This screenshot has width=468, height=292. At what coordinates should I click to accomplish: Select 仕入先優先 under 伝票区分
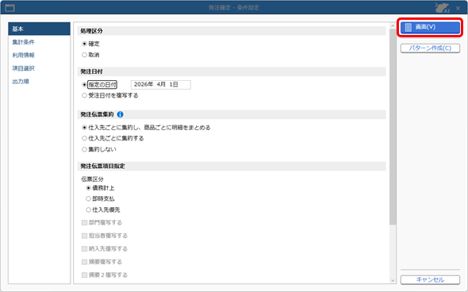click(x=88, y=210)
